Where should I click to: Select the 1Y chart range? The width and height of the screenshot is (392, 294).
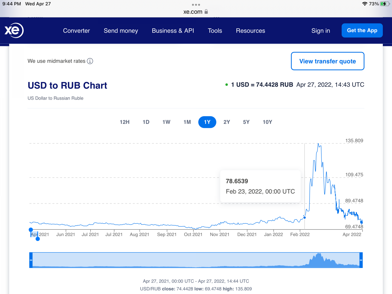[x=207, y=122]
